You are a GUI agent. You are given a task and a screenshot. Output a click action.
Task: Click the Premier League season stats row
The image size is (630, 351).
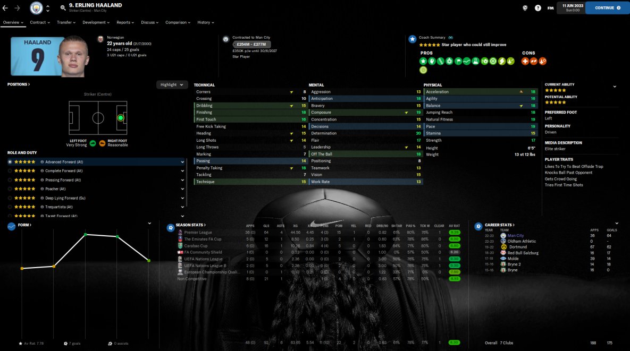(319, 232)
